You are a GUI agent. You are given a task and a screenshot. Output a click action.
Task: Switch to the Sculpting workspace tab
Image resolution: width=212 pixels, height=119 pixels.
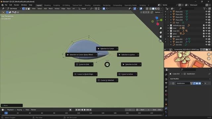(x=57, y=5)
